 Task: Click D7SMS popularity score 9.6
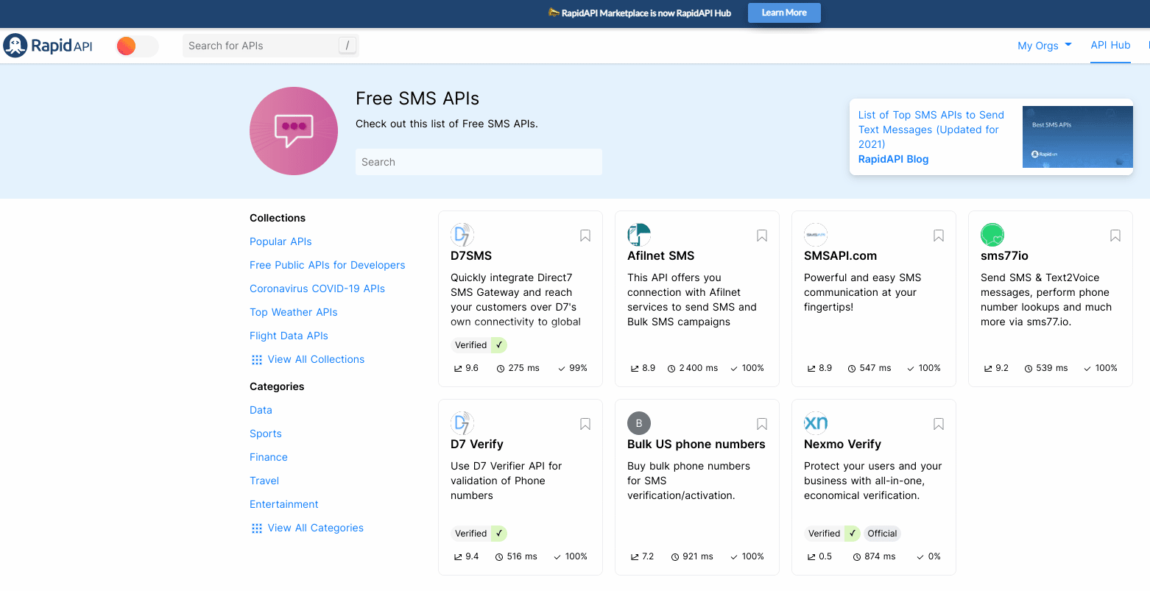[466, 368]
